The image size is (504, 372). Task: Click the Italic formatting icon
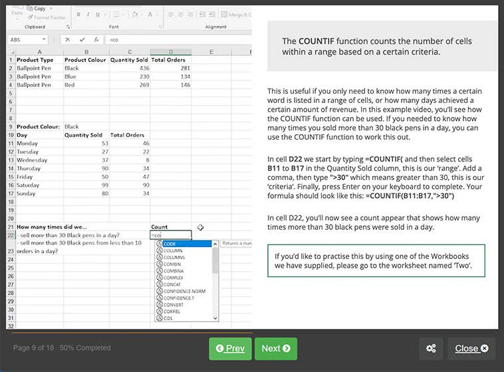88,15
